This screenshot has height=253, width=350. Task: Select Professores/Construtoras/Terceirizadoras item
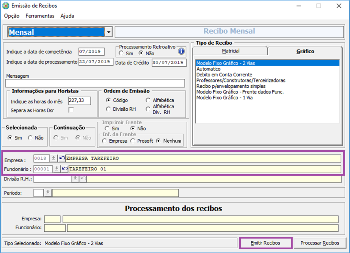click(268, 80)
